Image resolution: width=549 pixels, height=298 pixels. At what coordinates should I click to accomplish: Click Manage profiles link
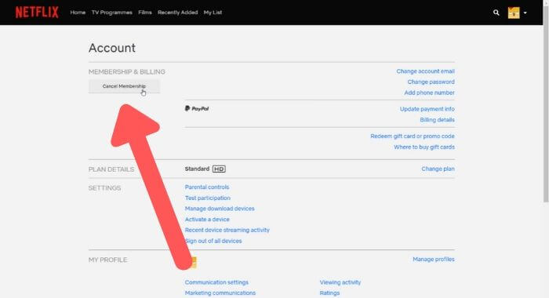tap(434, 260)
